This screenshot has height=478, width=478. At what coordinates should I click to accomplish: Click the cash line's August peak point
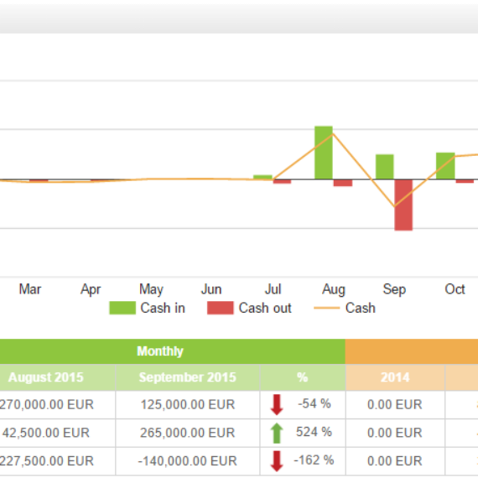(x=333, y=133)
